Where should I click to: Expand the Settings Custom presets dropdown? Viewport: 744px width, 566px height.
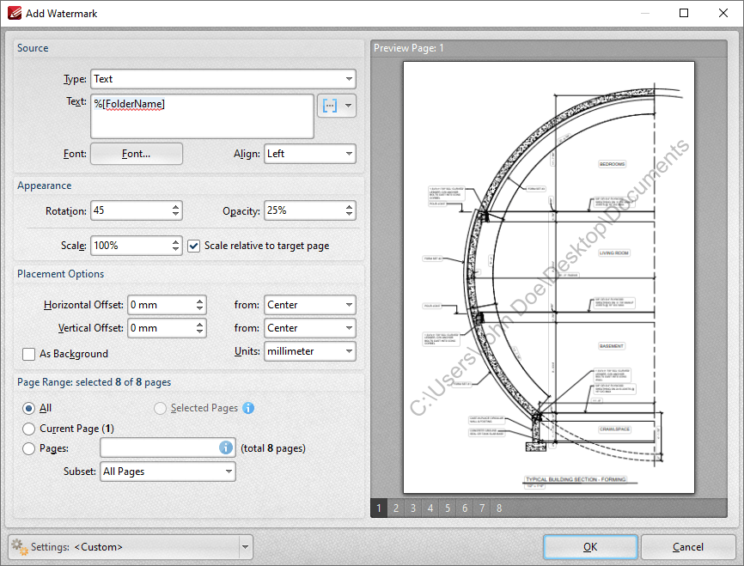coord(246,547)
